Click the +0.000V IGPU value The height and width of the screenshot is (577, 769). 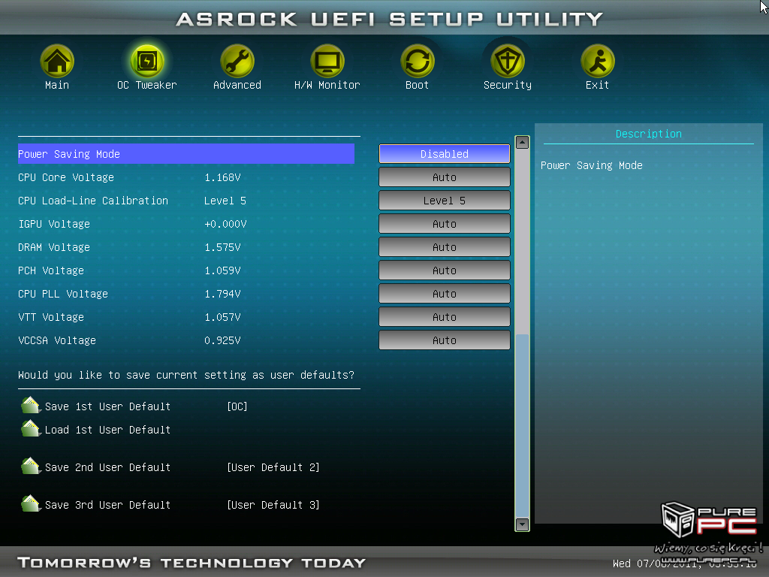click(x=225, y=224)
